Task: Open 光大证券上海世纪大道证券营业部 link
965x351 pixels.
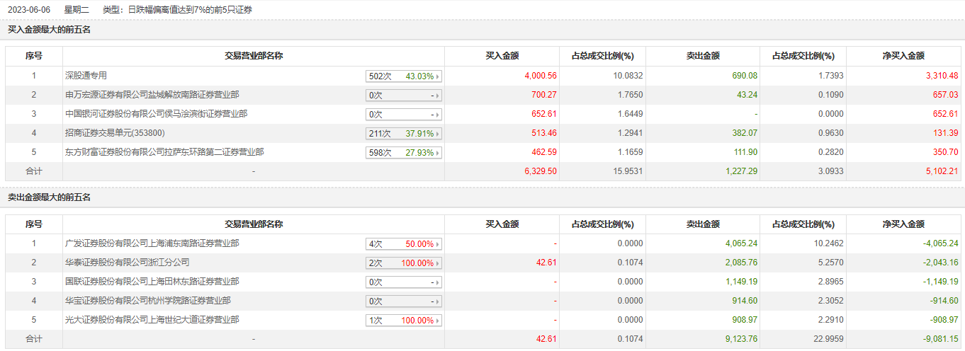Action: coord(152,320)
